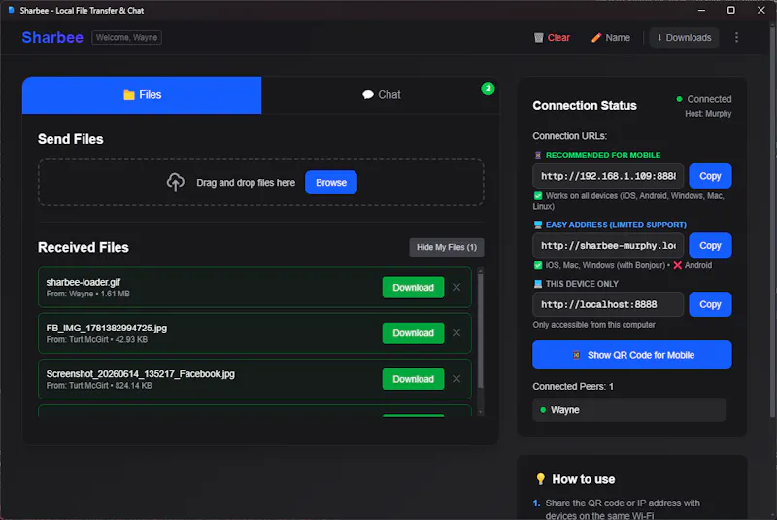Image resolution: width=777 pixels, height=520 pixels.
Task: Download Screenshot_20260614_135217_Facebook.jpg
Action: click(x=414, y=379)
